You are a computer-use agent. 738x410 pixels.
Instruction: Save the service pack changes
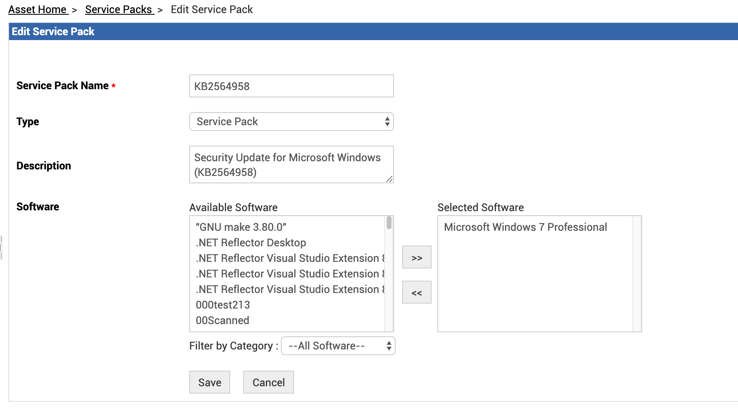210,382
